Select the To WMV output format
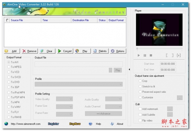The image size is (191, 131). pos(14,107)
